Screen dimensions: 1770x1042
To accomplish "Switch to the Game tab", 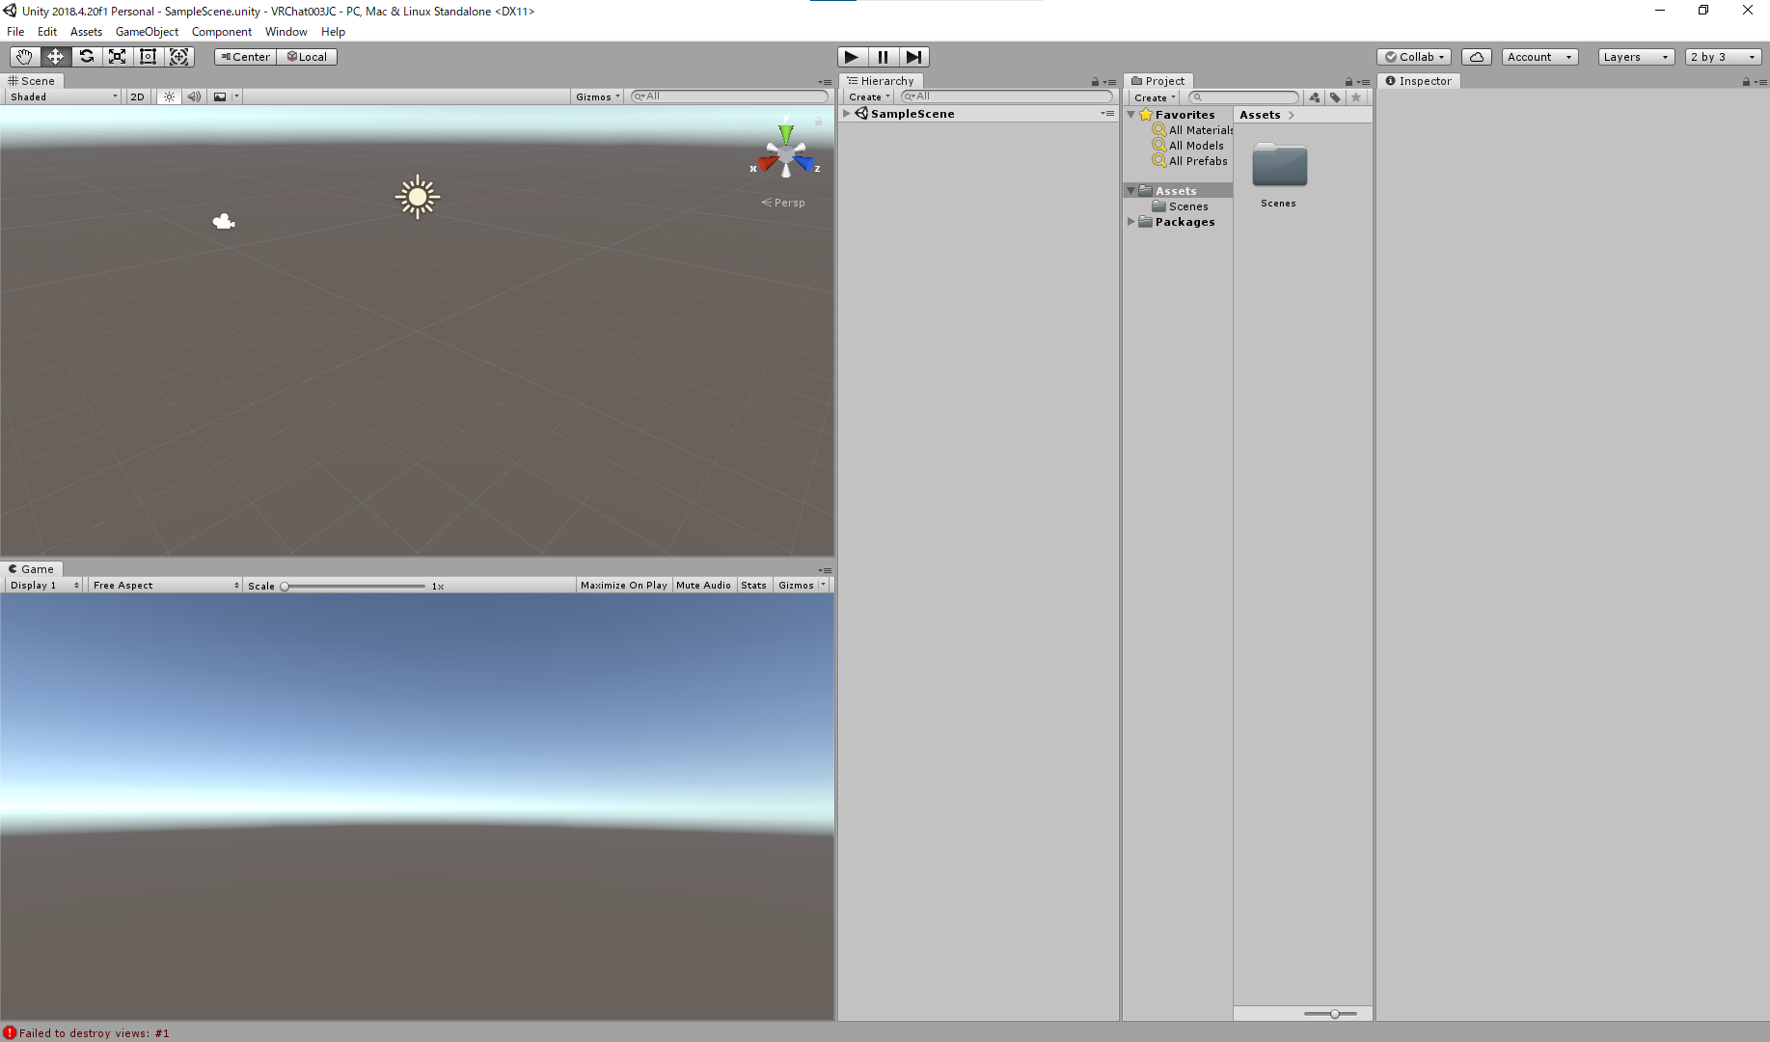I will pyautogui.click(x=32, y=569).
